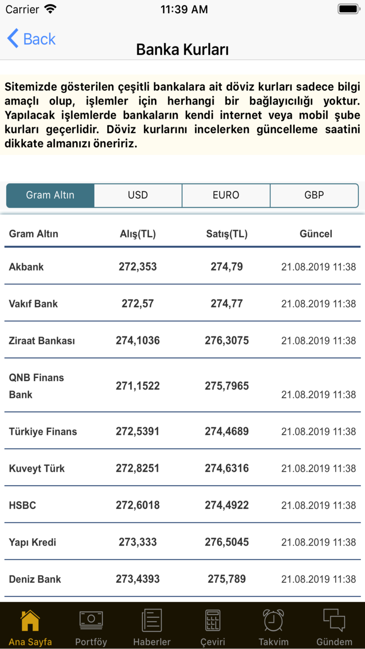Tap the Satış(TL) column header

click(x=227, y=234)
